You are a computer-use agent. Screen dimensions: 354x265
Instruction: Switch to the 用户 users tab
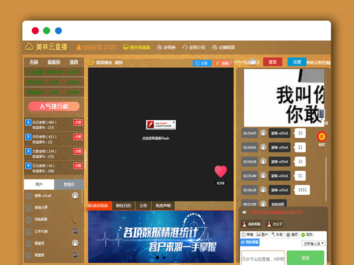tap(39, 184)
